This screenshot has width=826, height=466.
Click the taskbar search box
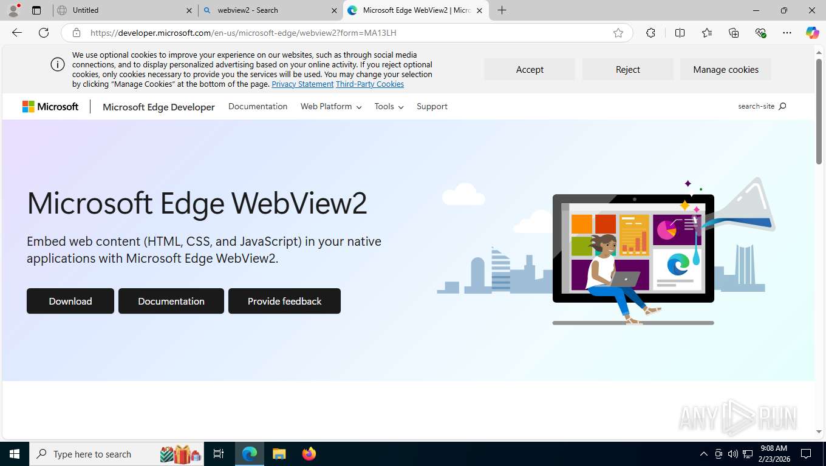click(117, 454)
